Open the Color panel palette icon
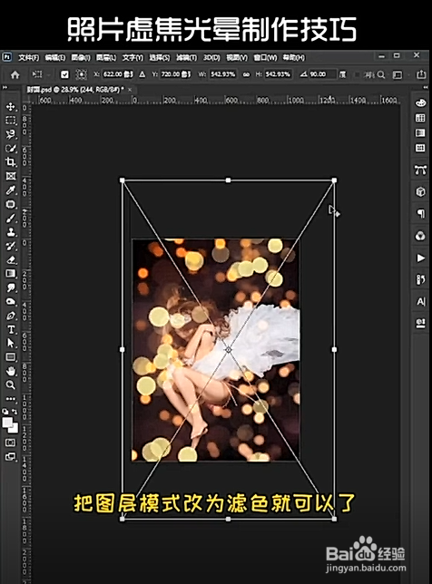This screenshot has width=432, height=584. [x=420, y=103]
